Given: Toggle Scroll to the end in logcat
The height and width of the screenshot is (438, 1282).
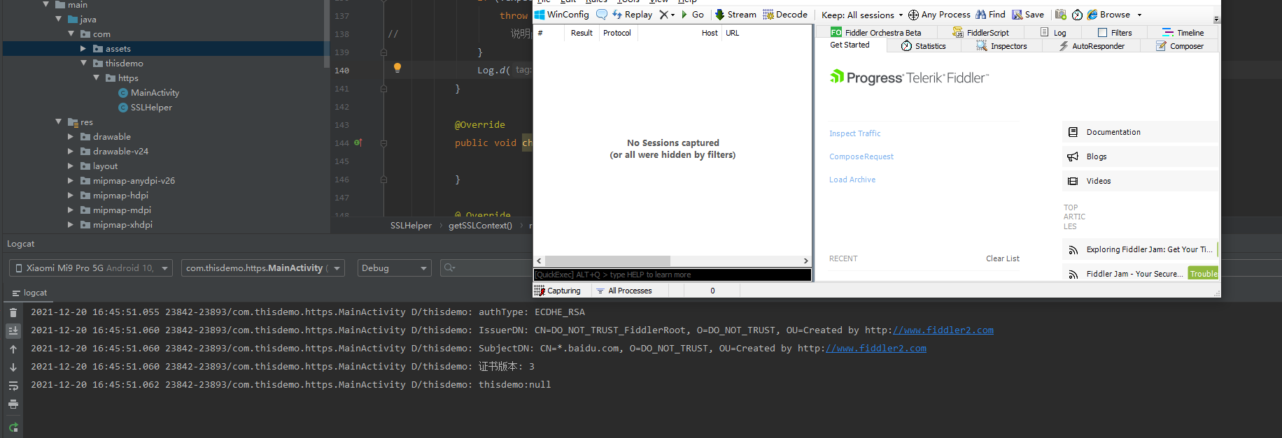Looking at the screenshot, I should 13,330.
